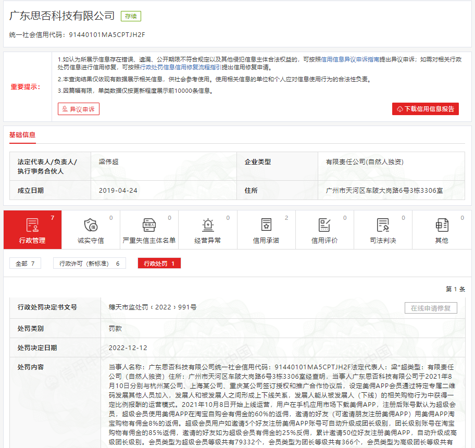Image resolution: width=475 pixels, height=448 pixels.
Task: Click the 异议申诉 button
Action: point(78,109)
